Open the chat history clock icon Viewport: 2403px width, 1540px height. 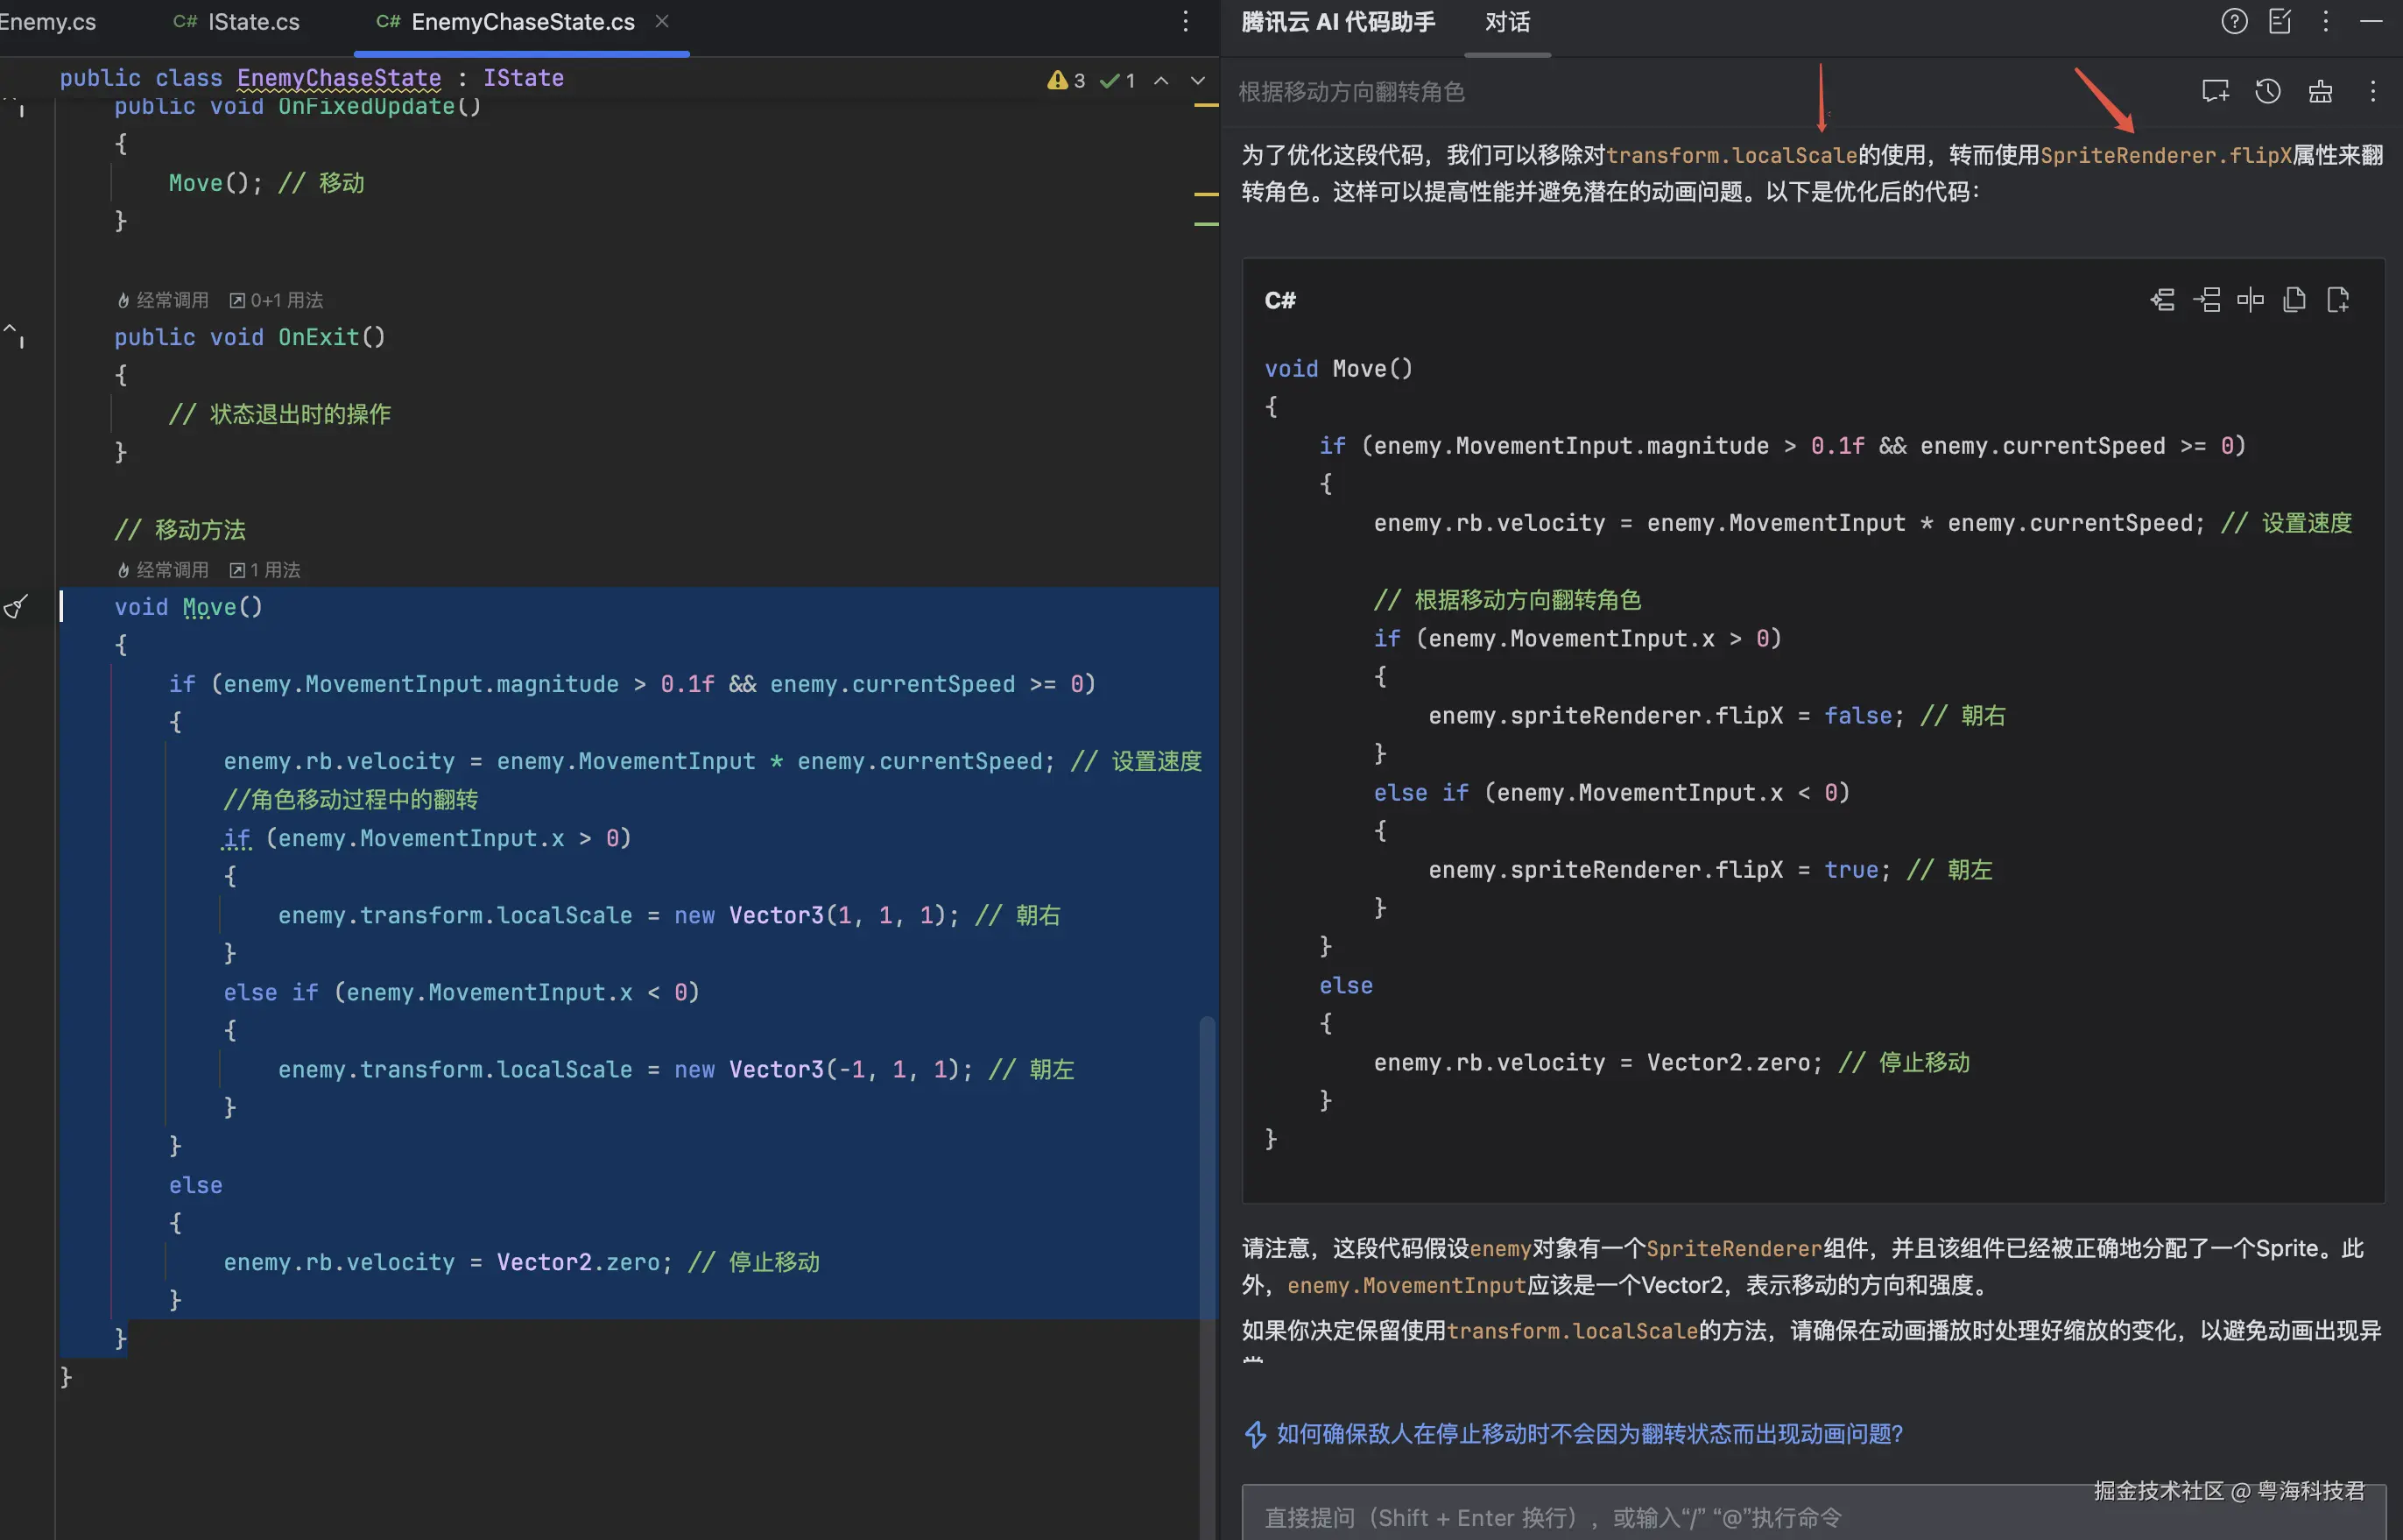coord(2267,91)
